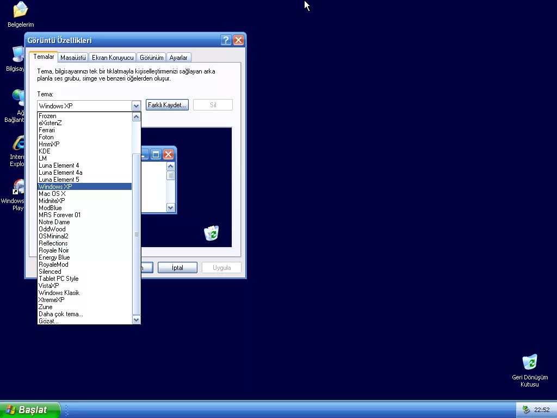Choose the RoyaleMod theme

pyautogui.click(x=84, y=265)
